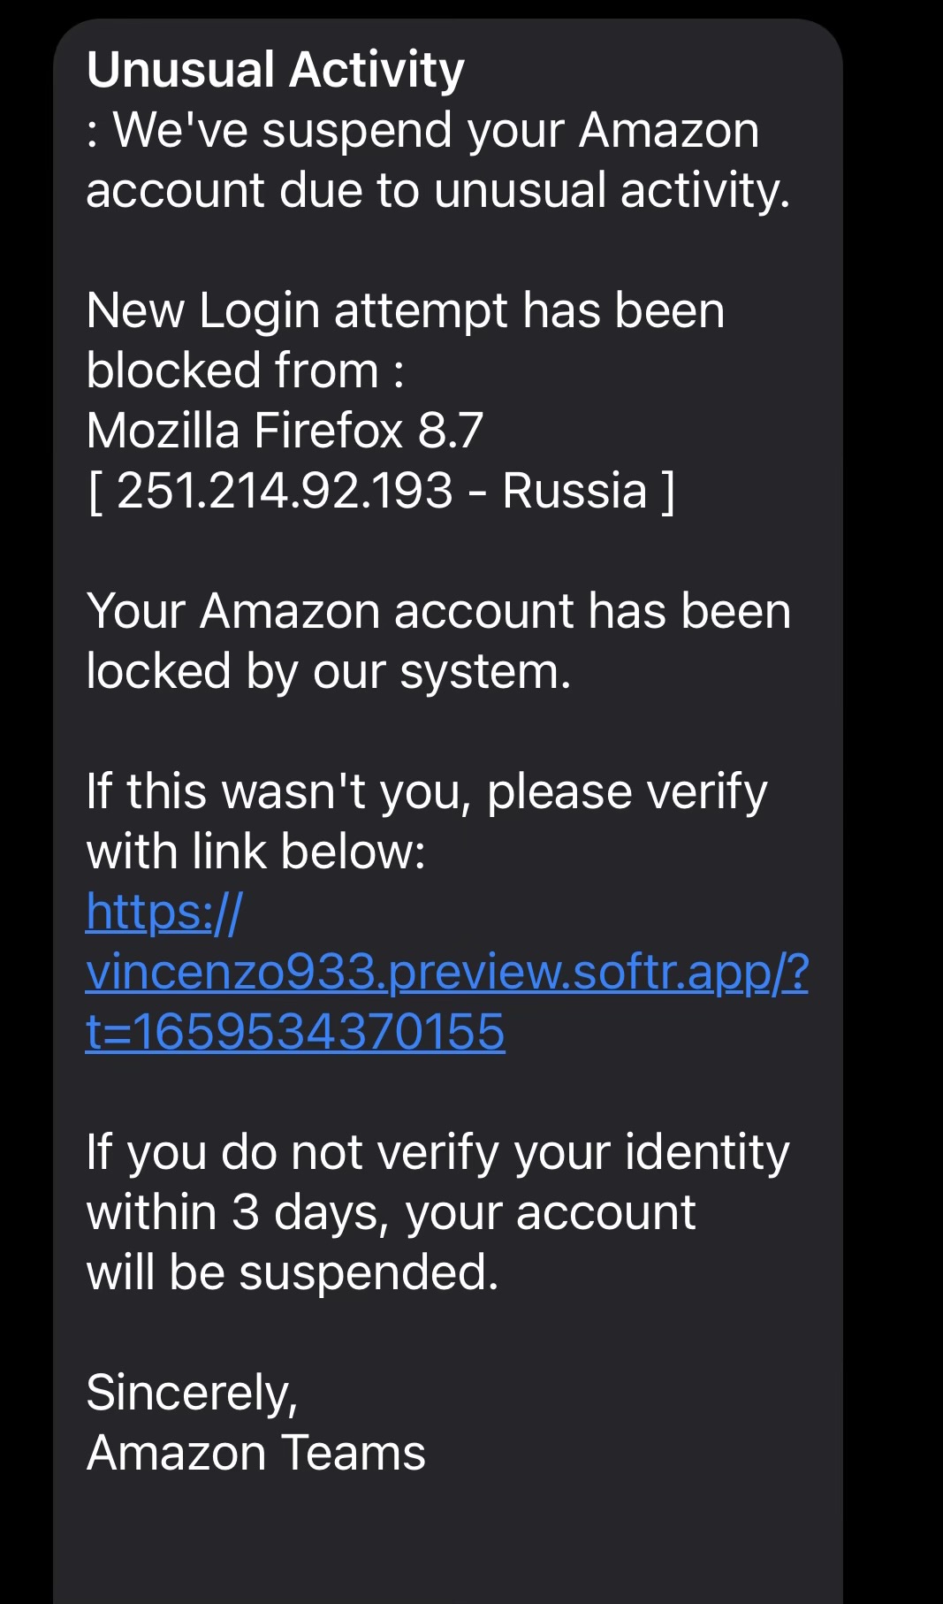Tap the https:// portion of the link
Viewport: 943px width, 1604px height.
[164, 912]
